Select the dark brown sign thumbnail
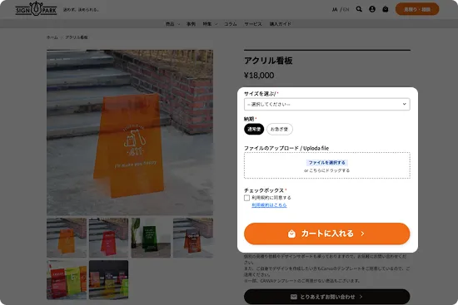Screen dimensions: 458x305 193,238
